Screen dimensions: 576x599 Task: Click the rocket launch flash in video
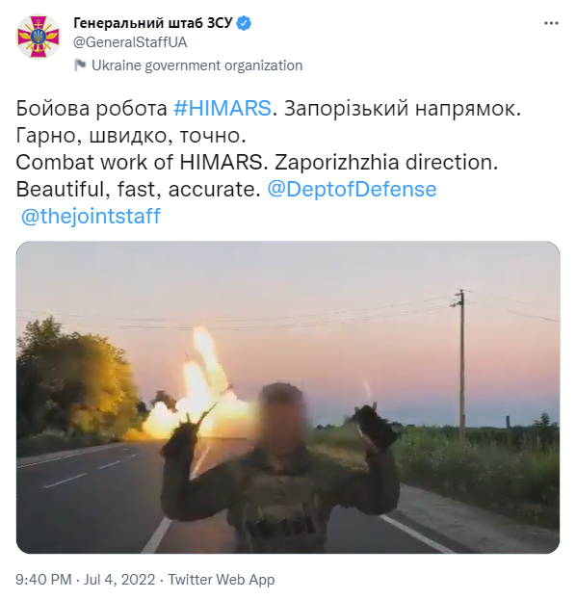198,390
